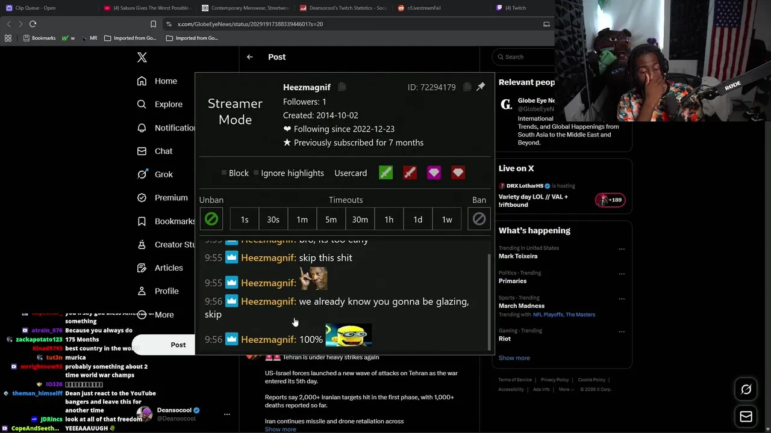Open options for Mark Teixeira trend
The image size is (771, 433).
[622, 249]
